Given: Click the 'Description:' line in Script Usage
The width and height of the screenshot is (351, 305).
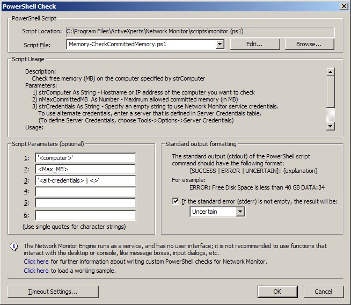Looking at the screenshot, I should (x=40, y=71).
